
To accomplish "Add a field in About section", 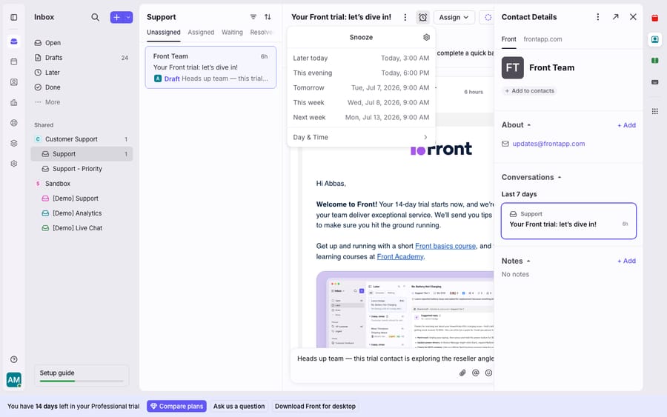I will pyautogui.click(x=626, y=125).
